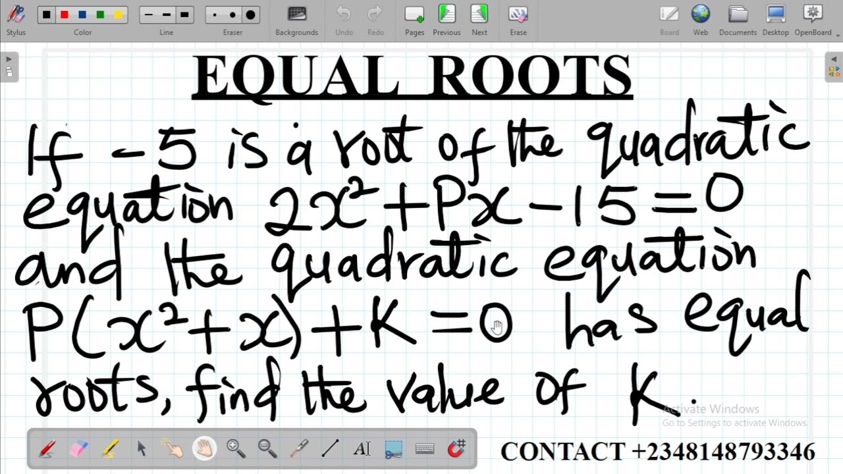
Task: Open the virtual keyboard
Action: pos(425,449)
